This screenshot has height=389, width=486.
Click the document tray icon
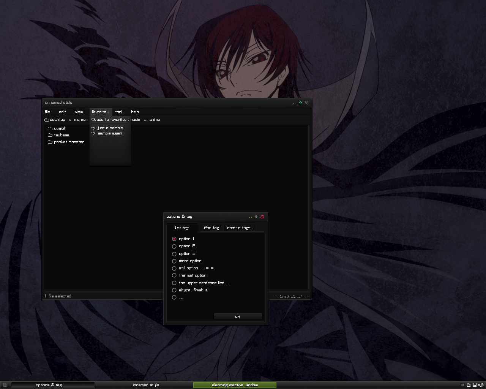(x=469, y=385)
